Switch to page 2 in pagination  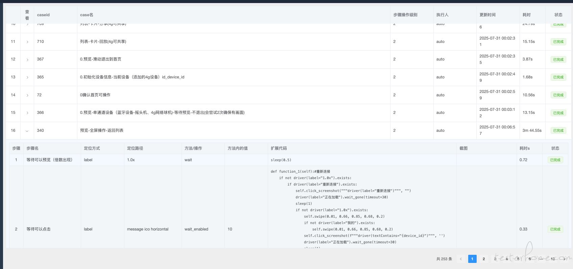484,259
